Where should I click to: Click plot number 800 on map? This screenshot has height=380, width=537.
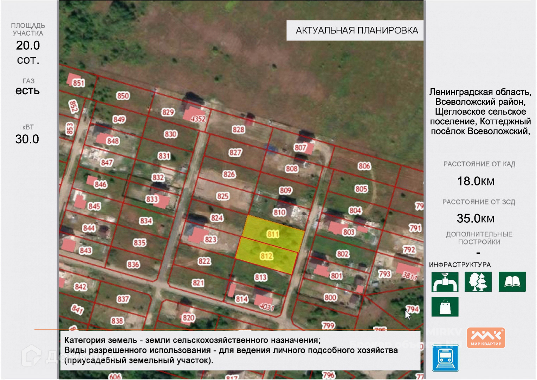tap(330, 298)
